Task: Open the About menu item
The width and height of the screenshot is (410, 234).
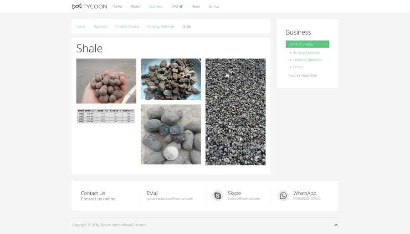Action: (135, 6)
